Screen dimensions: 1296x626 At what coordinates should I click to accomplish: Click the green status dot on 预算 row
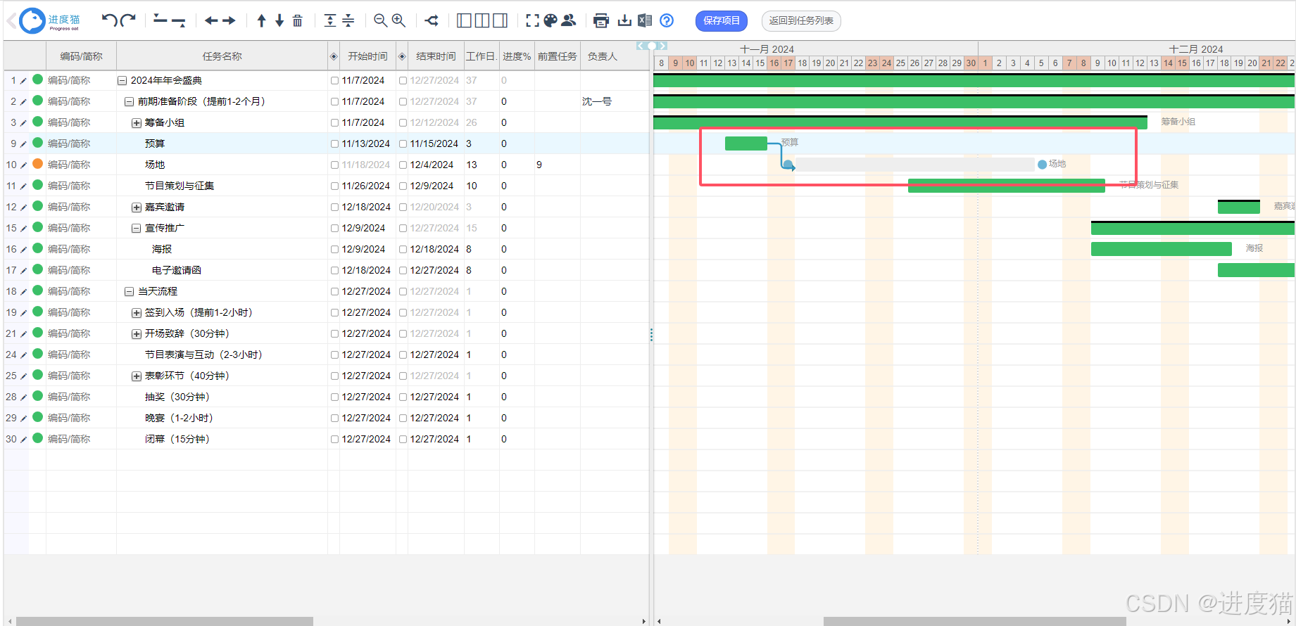[38, 143]
